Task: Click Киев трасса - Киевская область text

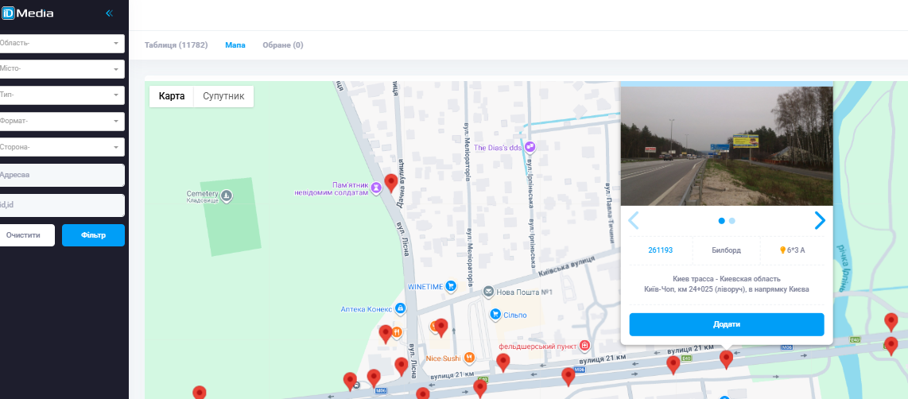Action: pyautogui.click(x=727, y=279)
